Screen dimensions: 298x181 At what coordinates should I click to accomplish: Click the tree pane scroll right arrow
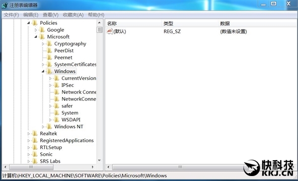92,167
